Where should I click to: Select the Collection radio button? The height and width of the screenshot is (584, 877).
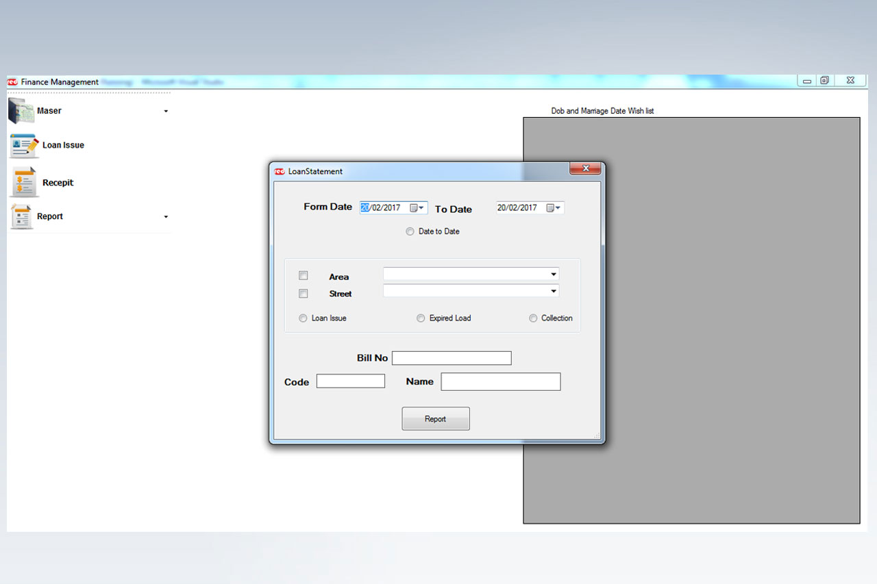click(533, 318)
